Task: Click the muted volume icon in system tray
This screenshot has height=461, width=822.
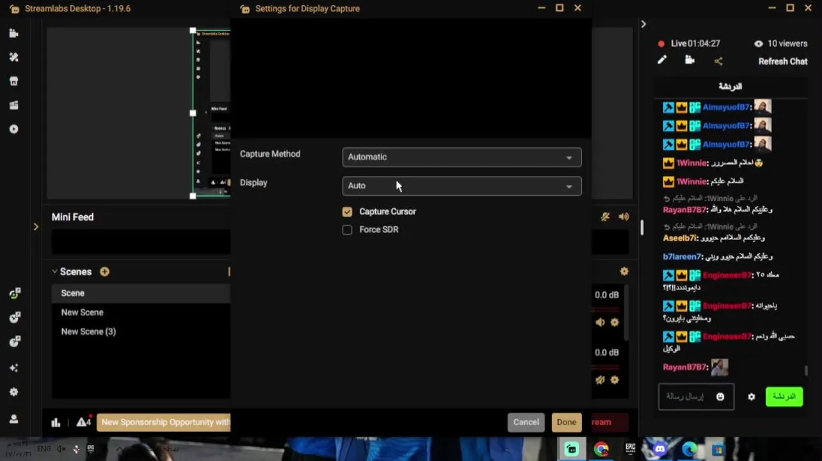Action: pyautogui.click(x=61, y=449)
